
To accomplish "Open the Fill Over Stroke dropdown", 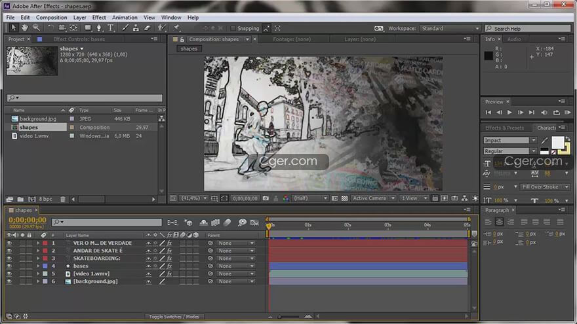I will click(545, 187).
